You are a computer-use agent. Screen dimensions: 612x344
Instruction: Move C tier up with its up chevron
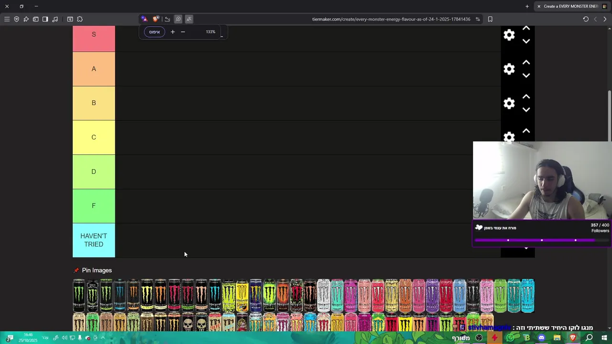[x=526, y=131]
